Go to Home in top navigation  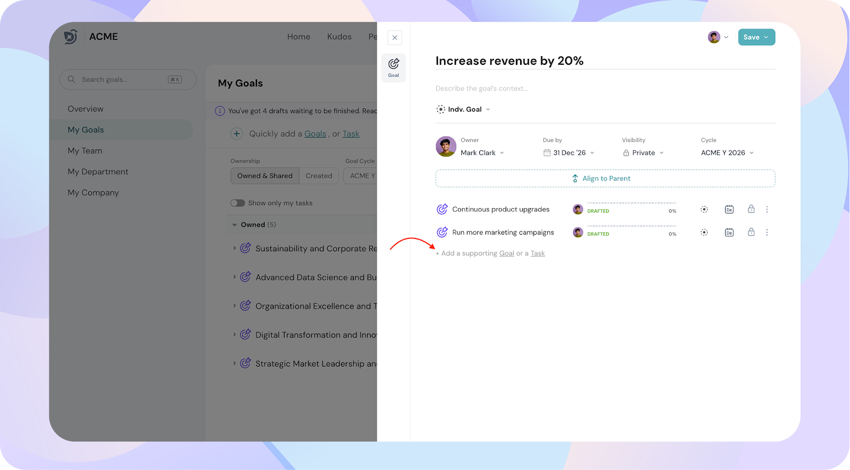tap(299, 37)
